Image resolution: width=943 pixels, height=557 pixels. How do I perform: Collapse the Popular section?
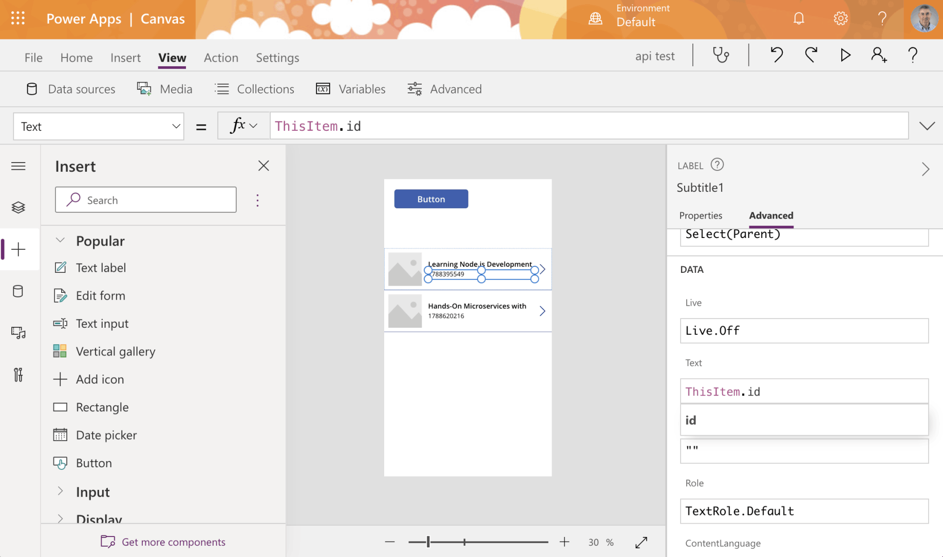pos(61,241)
